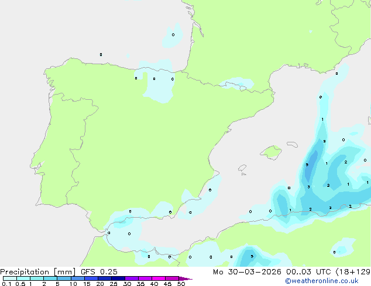Click the '50' legend scale label
Screen dimensions: 371x286
pos(181,284)
